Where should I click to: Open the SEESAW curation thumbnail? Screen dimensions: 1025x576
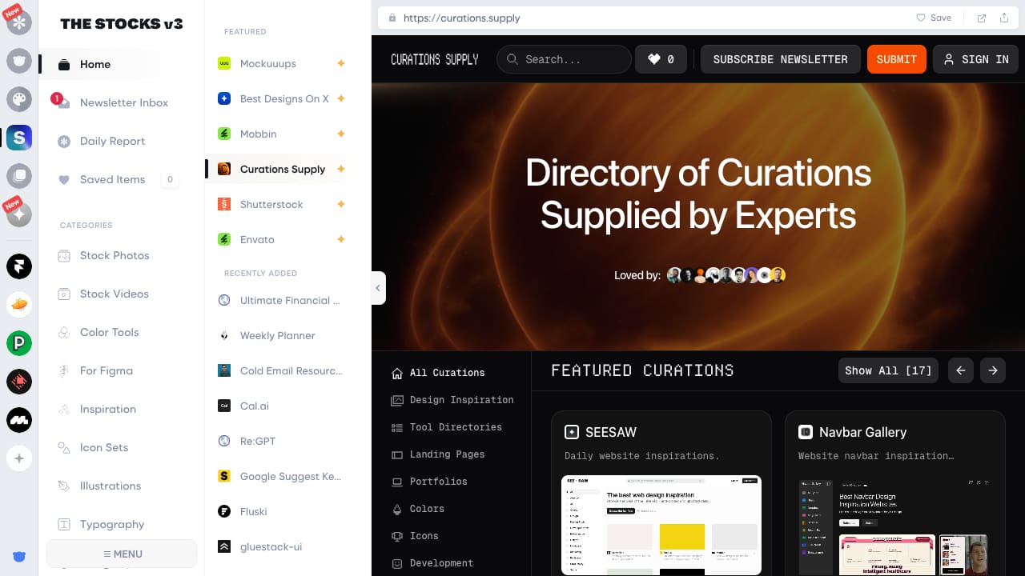661,525
